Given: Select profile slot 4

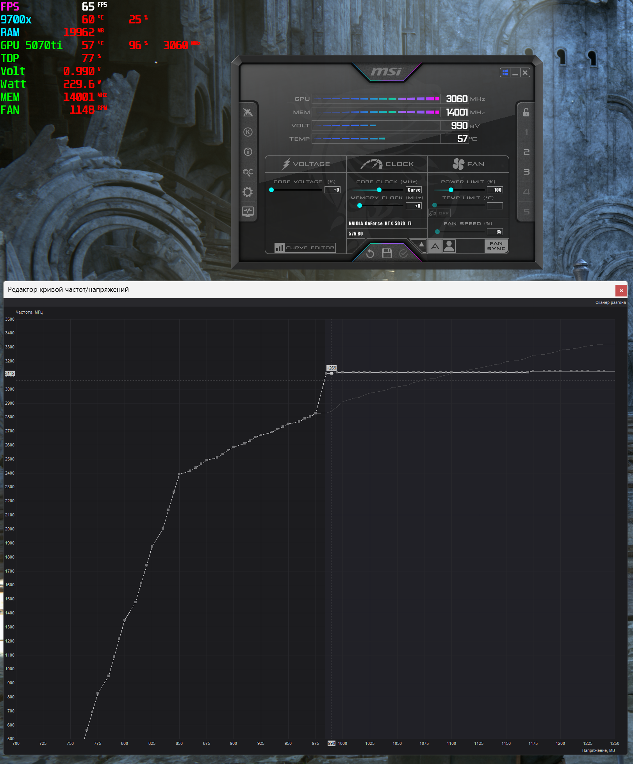Looking at the screenshot, I should click(526, 192).
